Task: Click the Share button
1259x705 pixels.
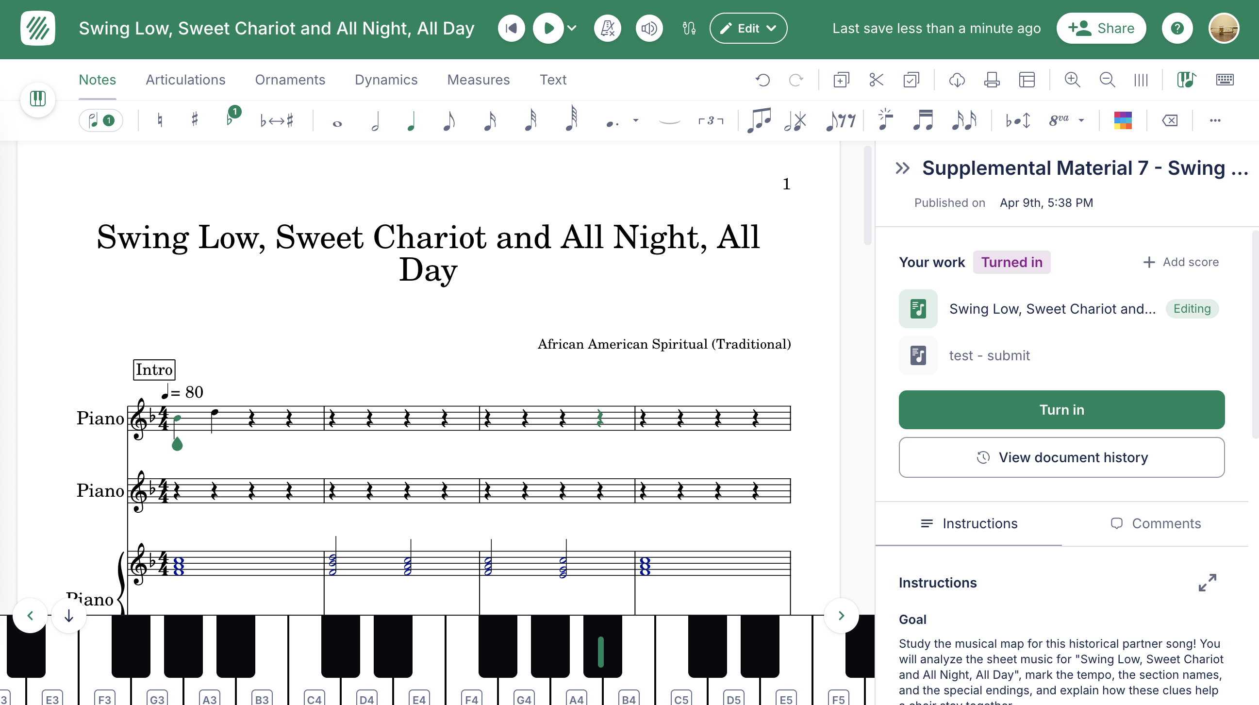Action: coord(1101,28)
